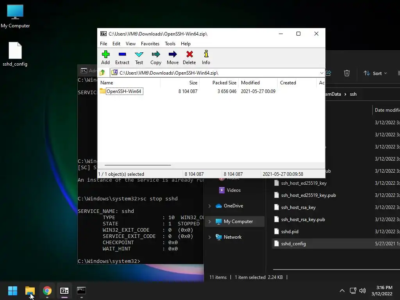This screenshot has height=300, width=400.
Task: Select My Computer in Explorer sidebar
Action: pyautogui.click(x=234, y=221)
